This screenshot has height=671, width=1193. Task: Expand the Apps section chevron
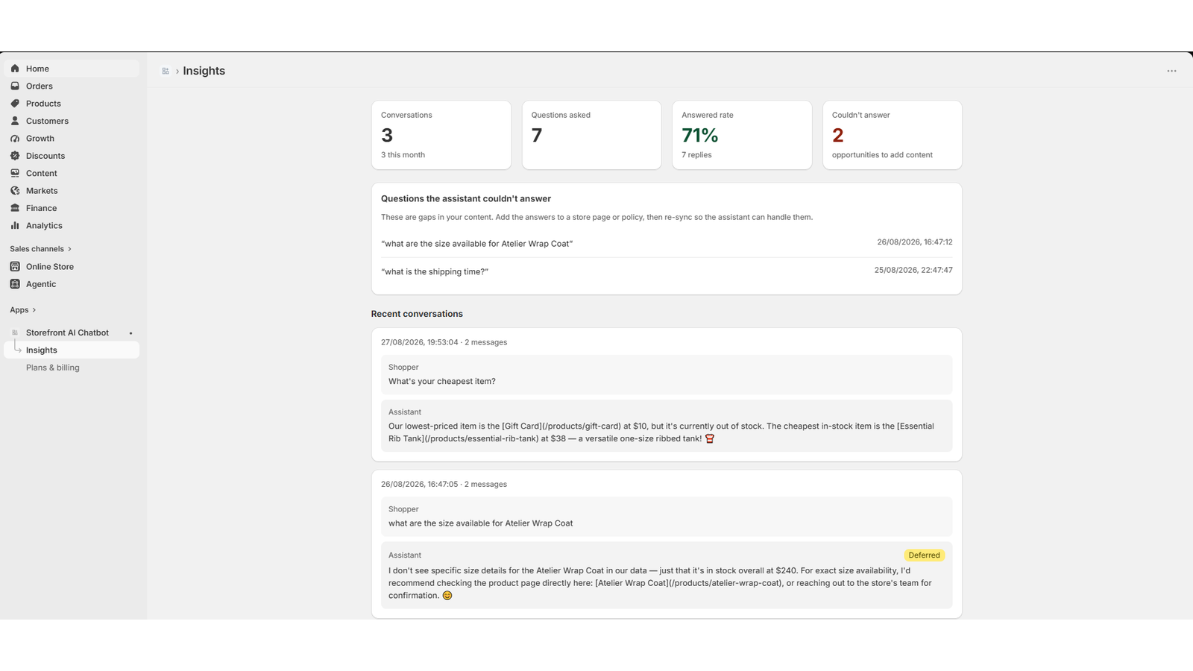(x=34, y=310)
